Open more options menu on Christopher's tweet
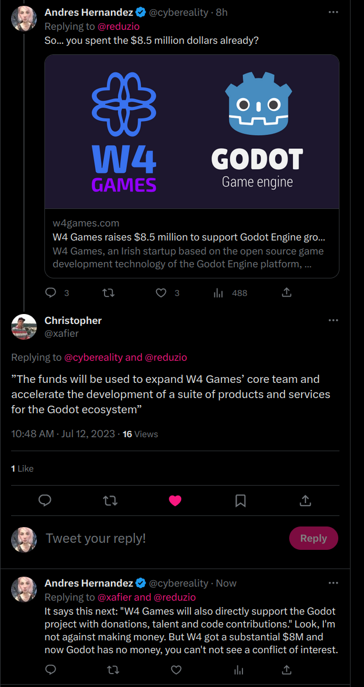 coord(333,320)
